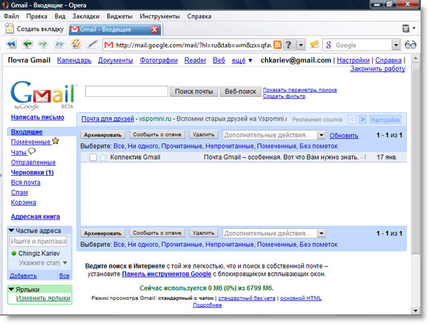Screen dimensions: 429x324
Task: Click the new tab page icon
Action: point(10,28)
